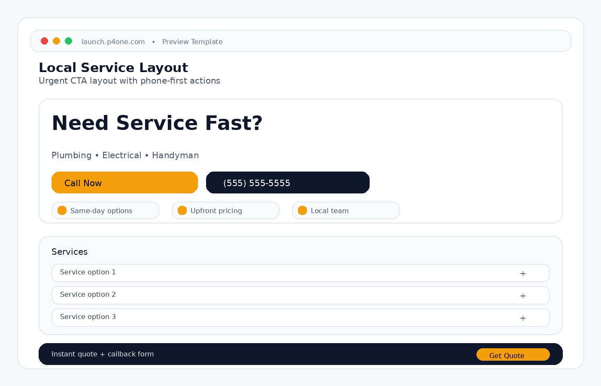Click the red browser window dot
The width and height of the screenshot is (601, 386).
click(45, 41)
